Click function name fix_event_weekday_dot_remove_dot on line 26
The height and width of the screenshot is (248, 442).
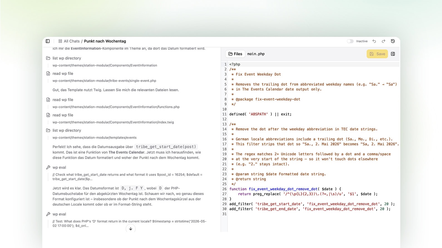click(283, 189)
